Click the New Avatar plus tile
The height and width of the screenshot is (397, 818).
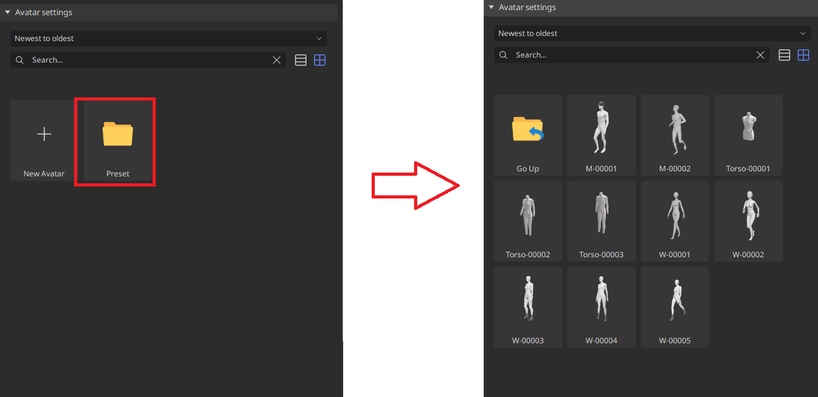(x=44, y=140)
